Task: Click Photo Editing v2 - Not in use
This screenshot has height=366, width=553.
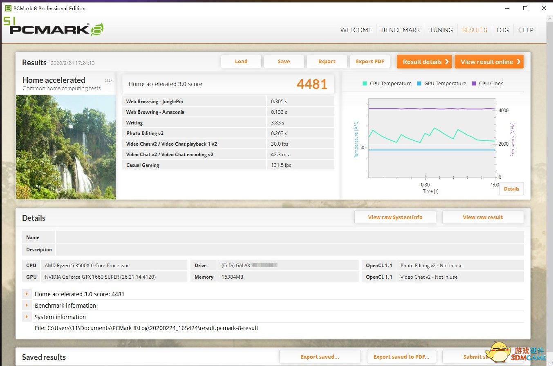Action: [431, 266]
